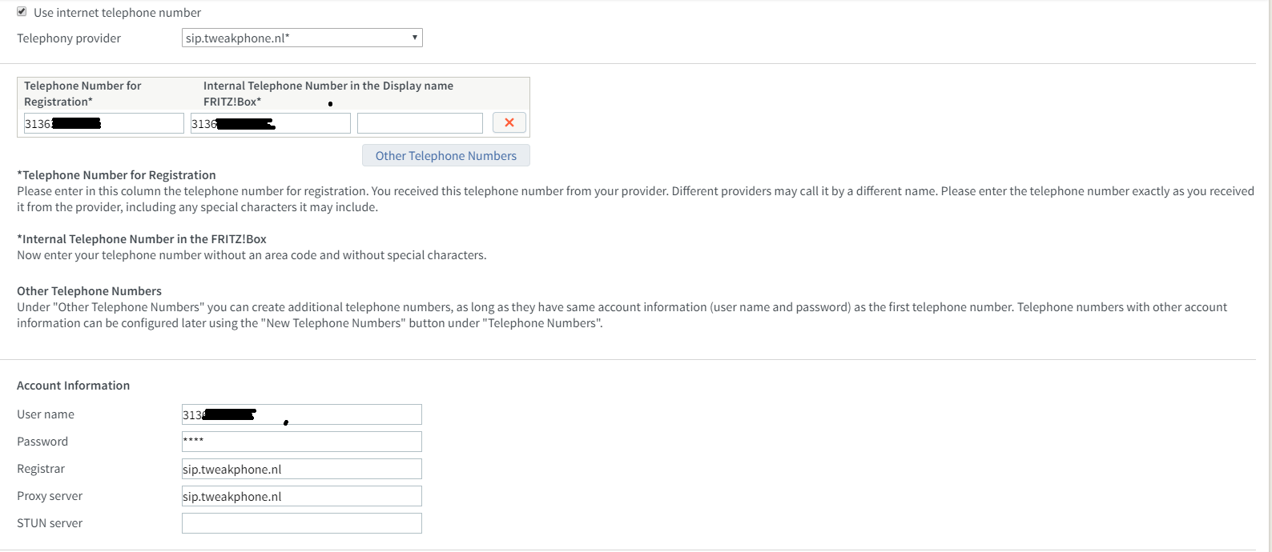Click the empty STUN server field

301,523
